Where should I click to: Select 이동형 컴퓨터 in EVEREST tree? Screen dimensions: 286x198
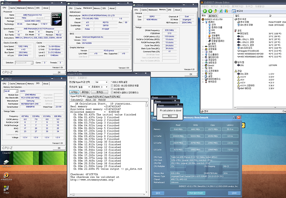click(216, 41)
